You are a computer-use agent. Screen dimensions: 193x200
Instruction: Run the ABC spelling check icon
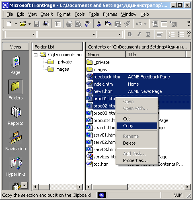coord(87,24)
